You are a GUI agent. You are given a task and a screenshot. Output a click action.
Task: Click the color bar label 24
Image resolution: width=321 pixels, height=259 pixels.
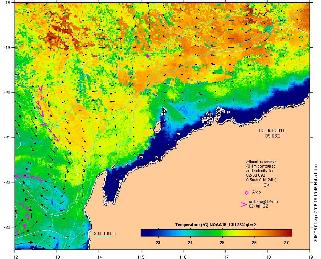coord(190,243)
